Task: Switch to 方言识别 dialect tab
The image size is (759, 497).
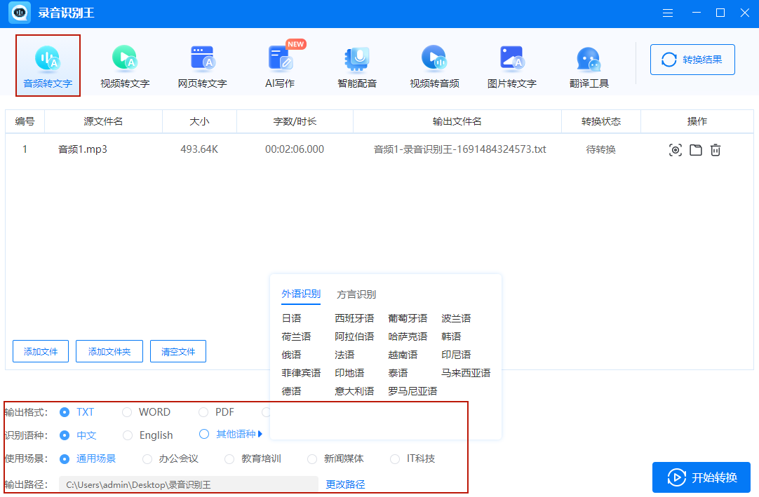Action: point(356,294)
